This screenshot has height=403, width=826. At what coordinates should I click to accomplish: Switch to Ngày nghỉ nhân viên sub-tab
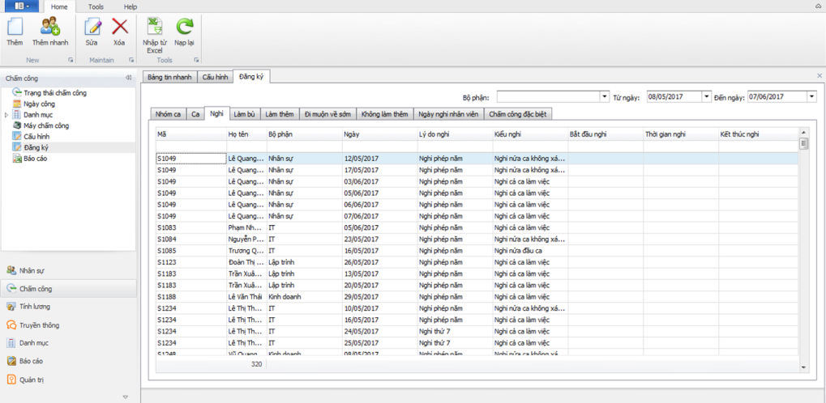448,114
